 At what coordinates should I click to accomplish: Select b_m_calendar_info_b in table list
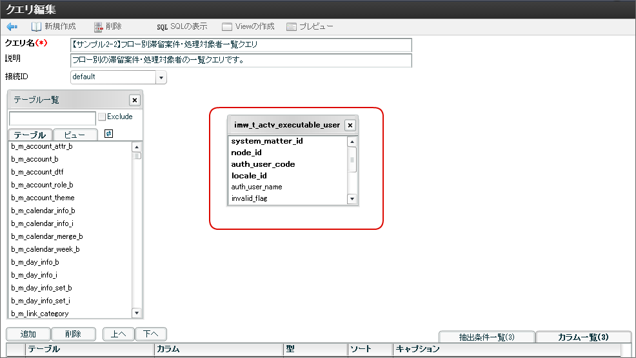[x=43, y=211]
